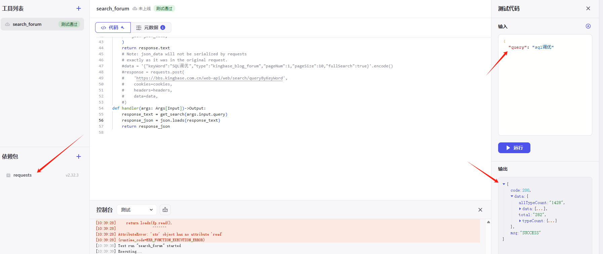603x254 pixels.
Task: Add a dependency with 依赖包 plus icon
Action: coord(79,156)
